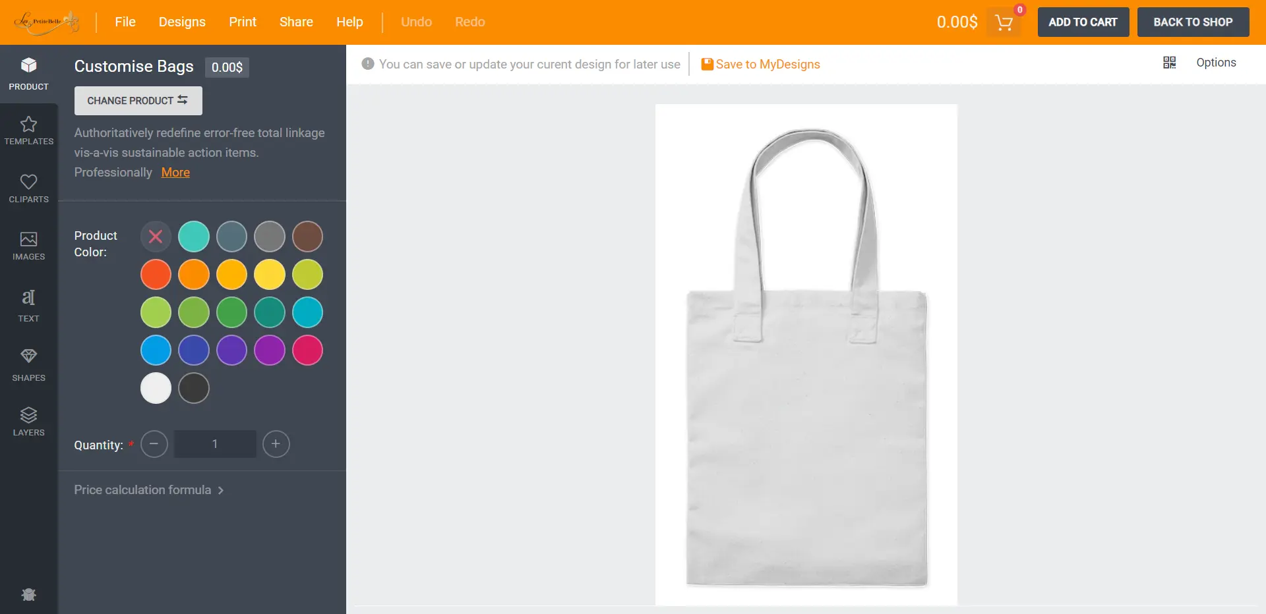Viewport: 1266px width, 614px height.
Task: Open the Product panel in the sidebar
Action: click(28, 73)
